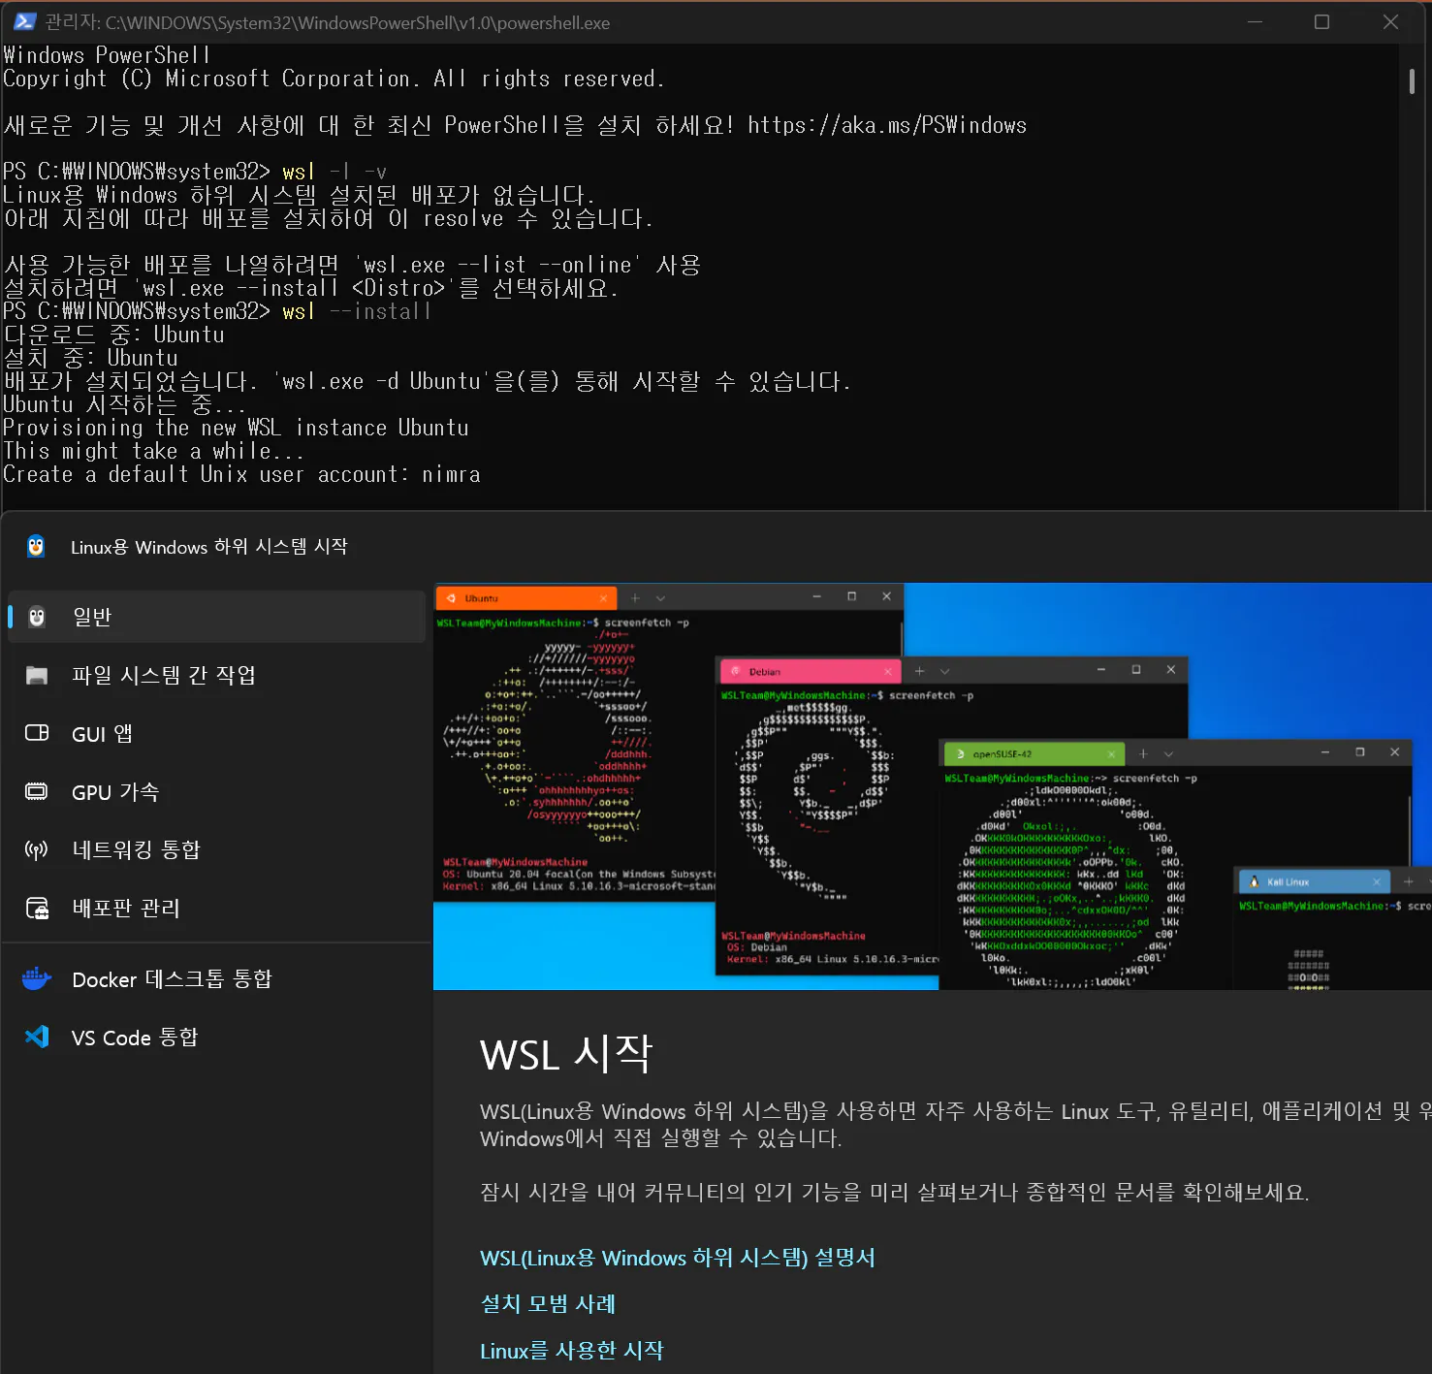Viewport: 1432px width, 1374px height.
Task: Click the folder icon for 파일 시스템 간 작업
Action: pyautogui.click(x=36, y=675)
